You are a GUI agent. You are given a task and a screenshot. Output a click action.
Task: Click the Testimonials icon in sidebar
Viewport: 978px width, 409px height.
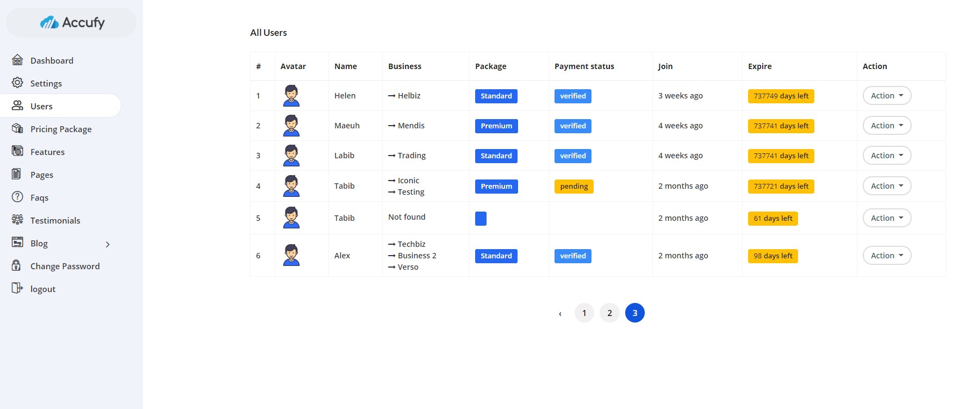(17, 220)
